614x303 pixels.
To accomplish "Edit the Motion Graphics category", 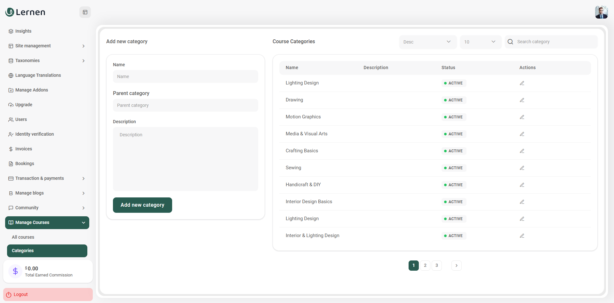I will coord(522,117).
